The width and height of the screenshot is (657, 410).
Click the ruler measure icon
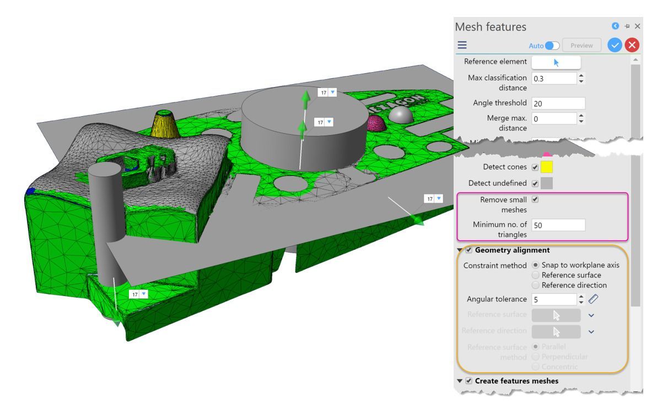(593, 299)
